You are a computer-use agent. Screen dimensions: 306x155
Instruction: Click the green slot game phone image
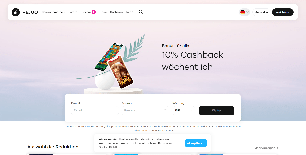[109, 56]
